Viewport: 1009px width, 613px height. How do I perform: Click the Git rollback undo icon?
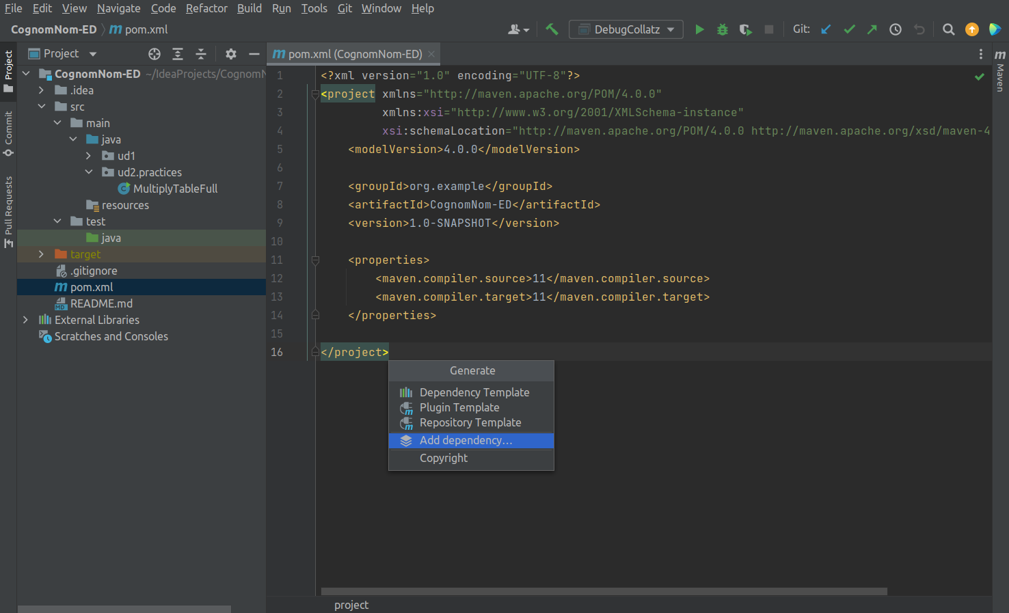click(x=919, y=29)
